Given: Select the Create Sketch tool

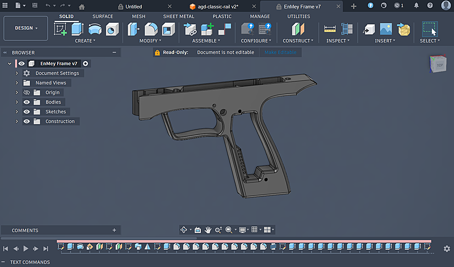Looking at the screenshot, I should click(60, 29).
